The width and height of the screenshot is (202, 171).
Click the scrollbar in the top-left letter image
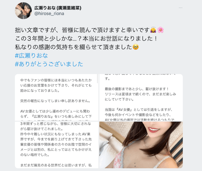coord(97,79)
